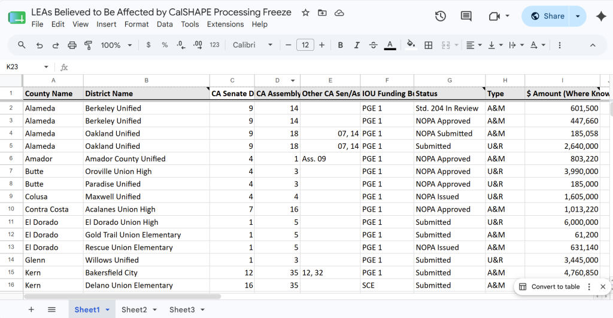Collapse the menus with chevron
The width and height of the screenshot is (613, 318).
(x=593, y=45)
